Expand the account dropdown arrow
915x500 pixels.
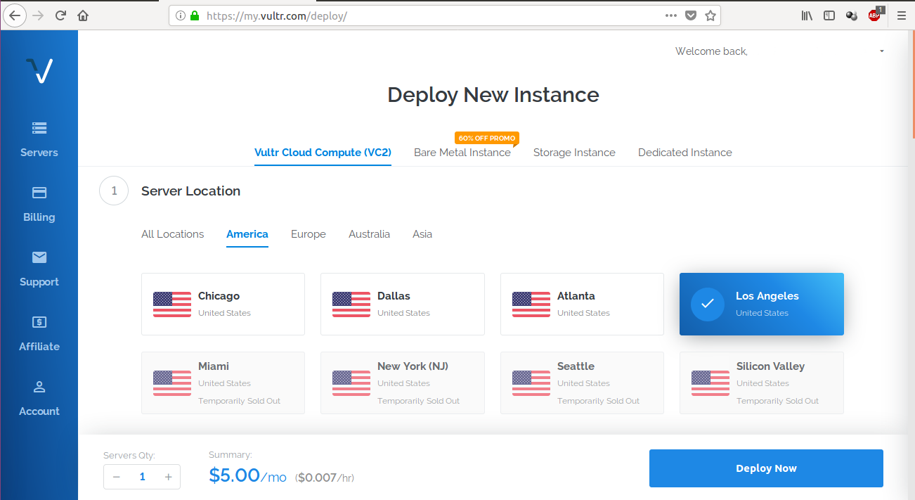882,51
